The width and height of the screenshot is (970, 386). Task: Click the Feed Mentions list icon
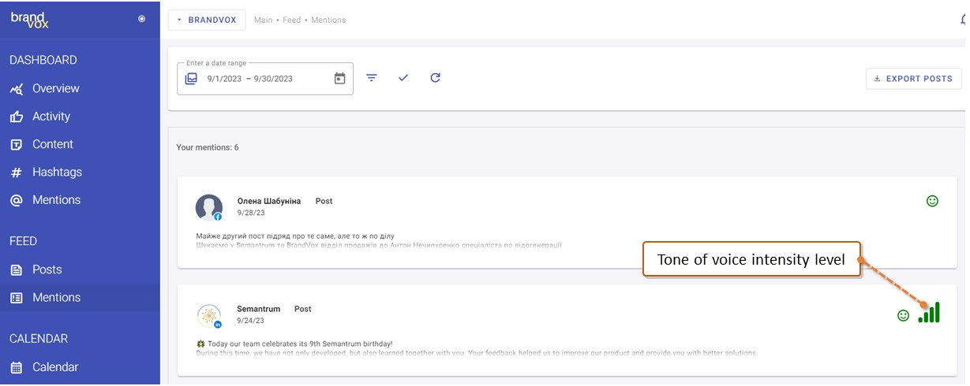[x=17, y=298]
